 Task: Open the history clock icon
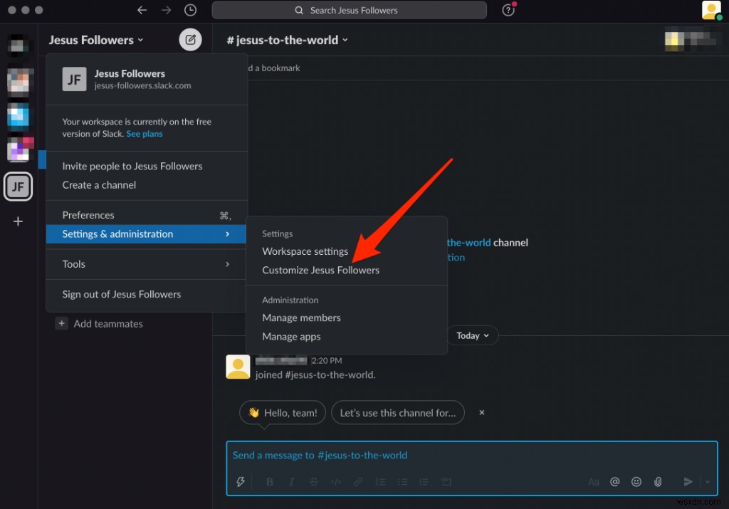[190, 10]
